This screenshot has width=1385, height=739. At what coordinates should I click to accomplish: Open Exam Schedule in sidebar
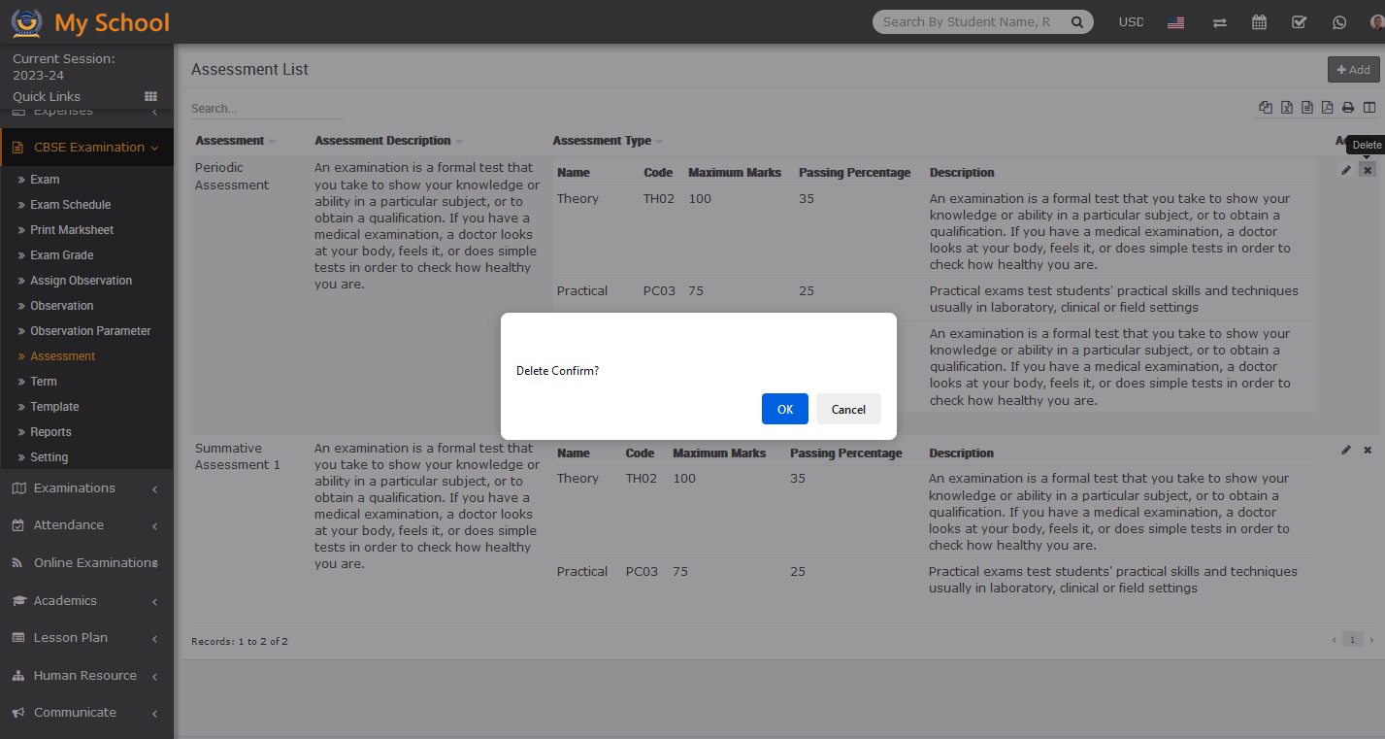[x=70, y=205]
